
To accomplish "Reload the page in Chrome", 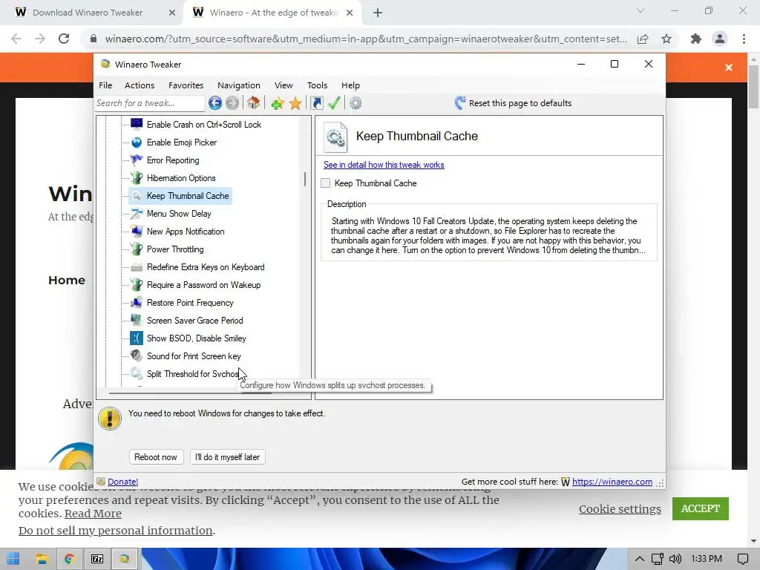I will [x=64, y=39].
